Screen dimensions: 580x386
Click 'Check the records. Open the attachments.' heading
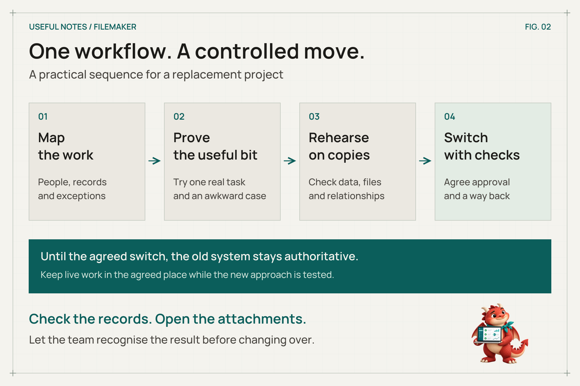coord(168,319)
